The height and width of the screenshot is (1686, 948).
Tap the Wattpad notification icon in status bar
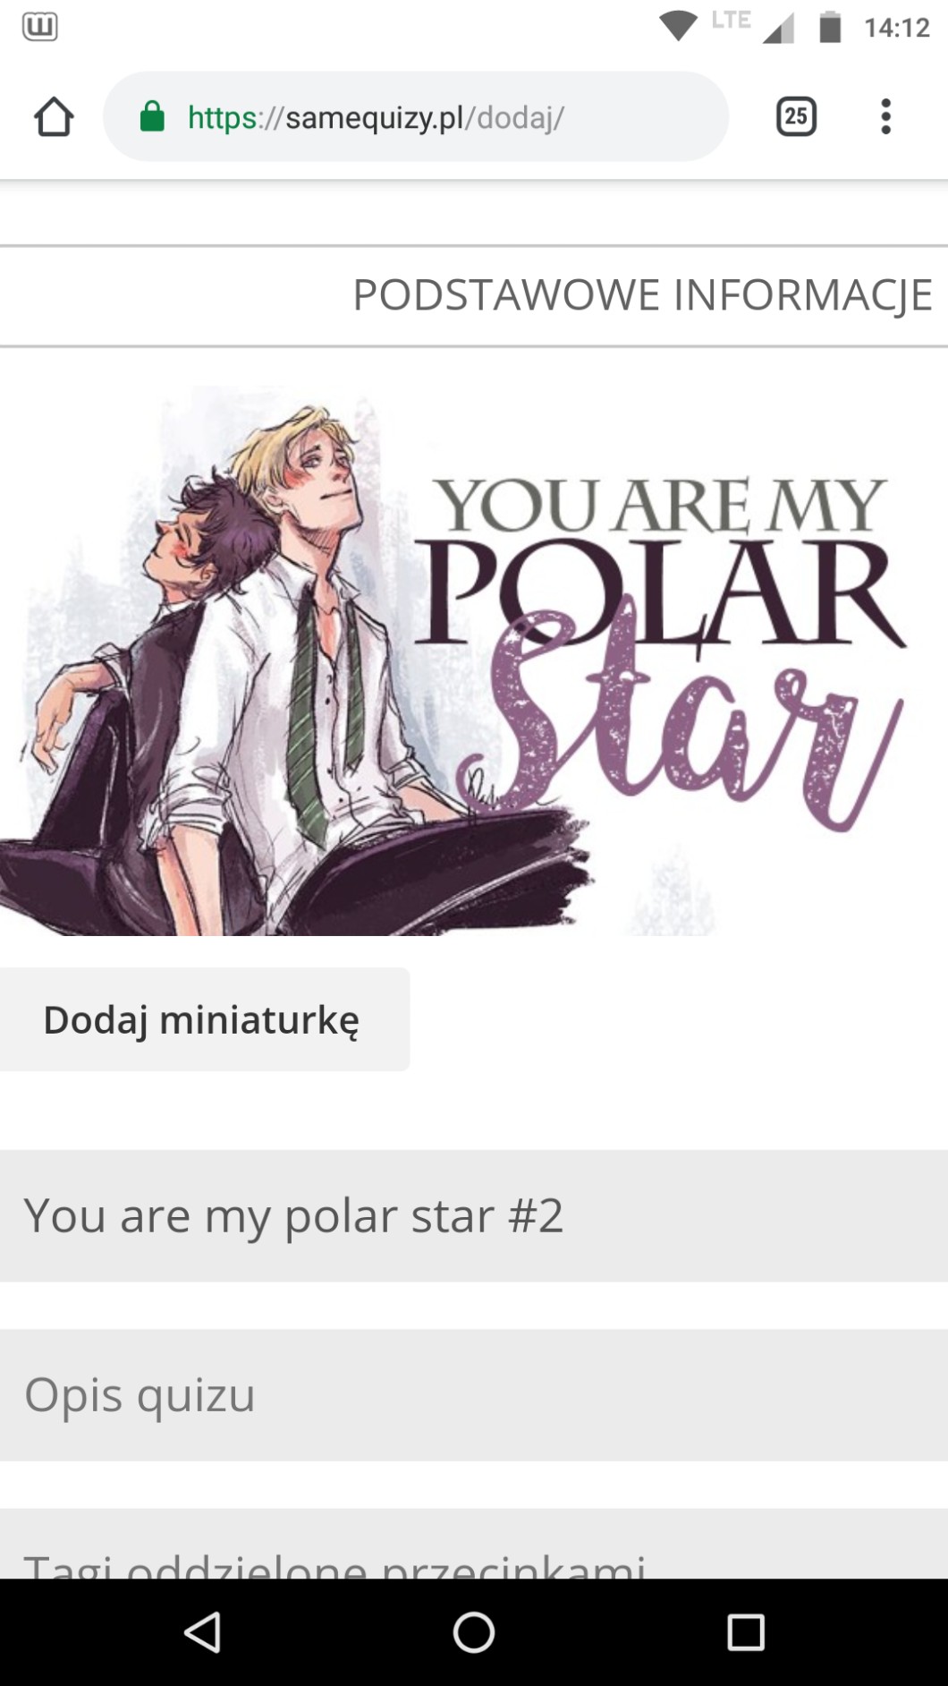point(40,27)
